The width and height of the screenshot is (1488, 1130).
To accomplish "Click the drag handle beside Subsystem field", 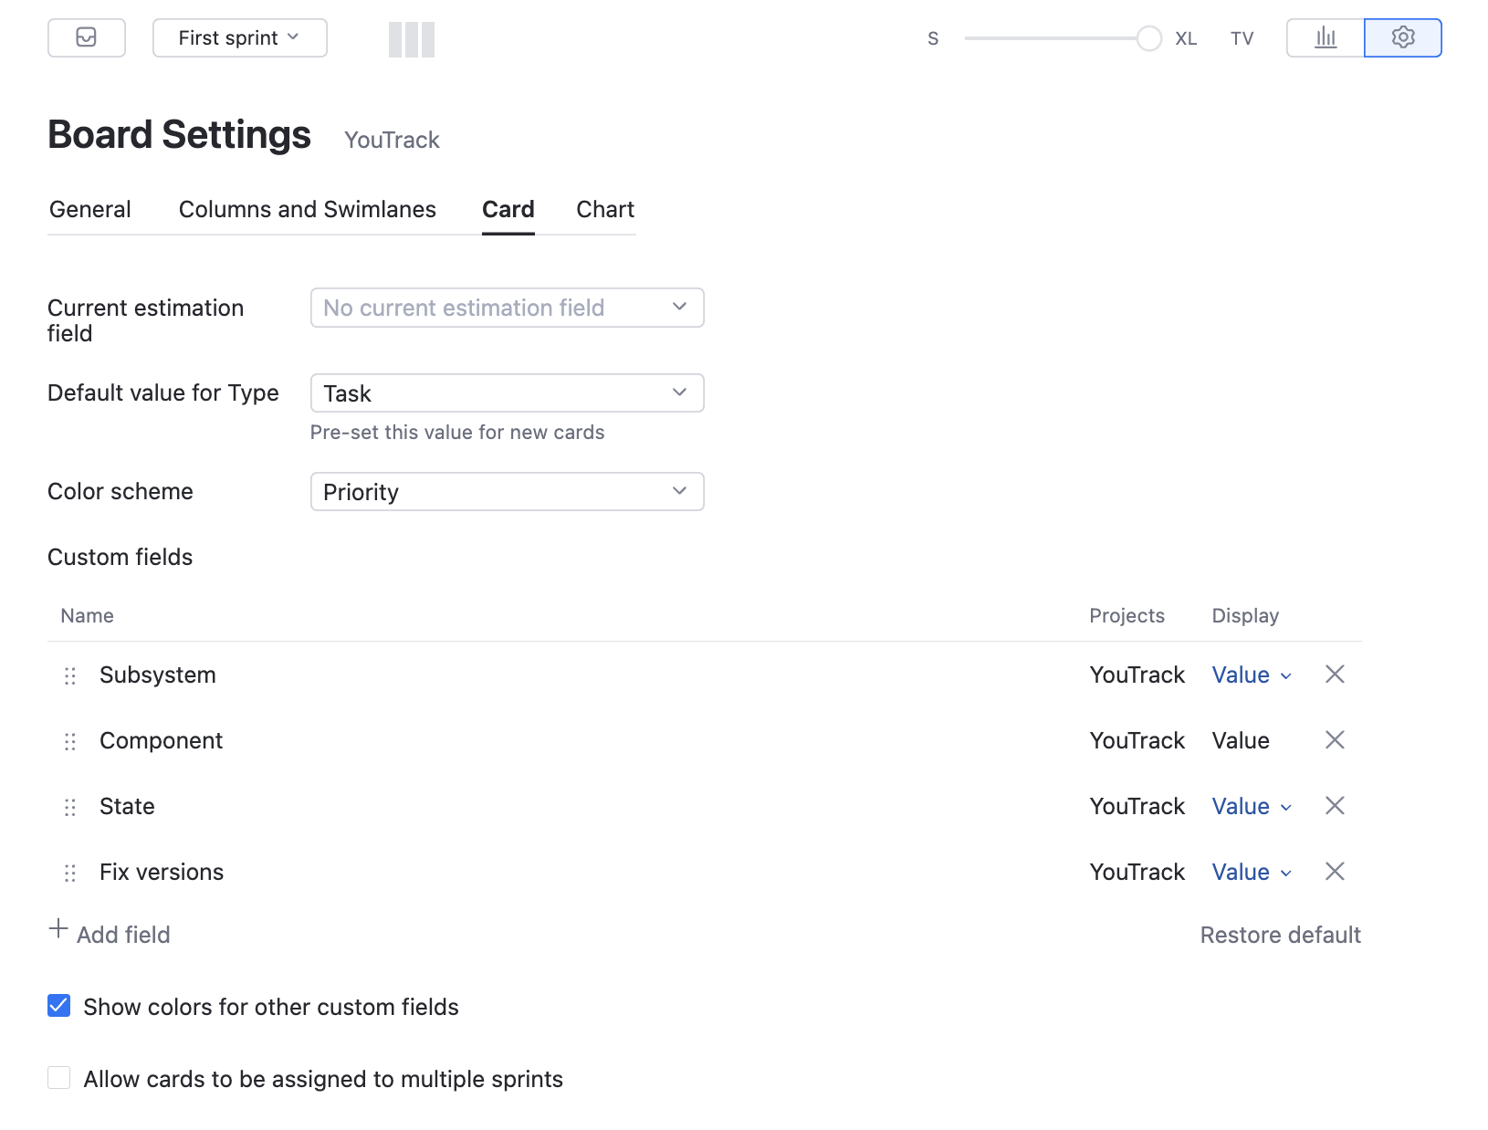I will [x=70, y=676].
